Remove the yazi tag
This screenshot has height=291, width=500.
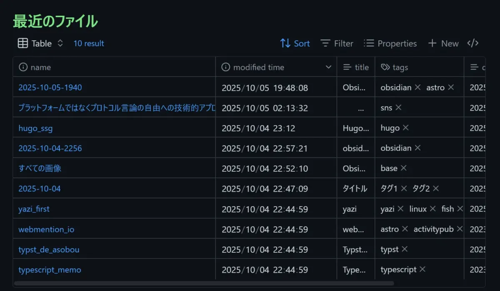pyautogui.click(x=400, y=209)
